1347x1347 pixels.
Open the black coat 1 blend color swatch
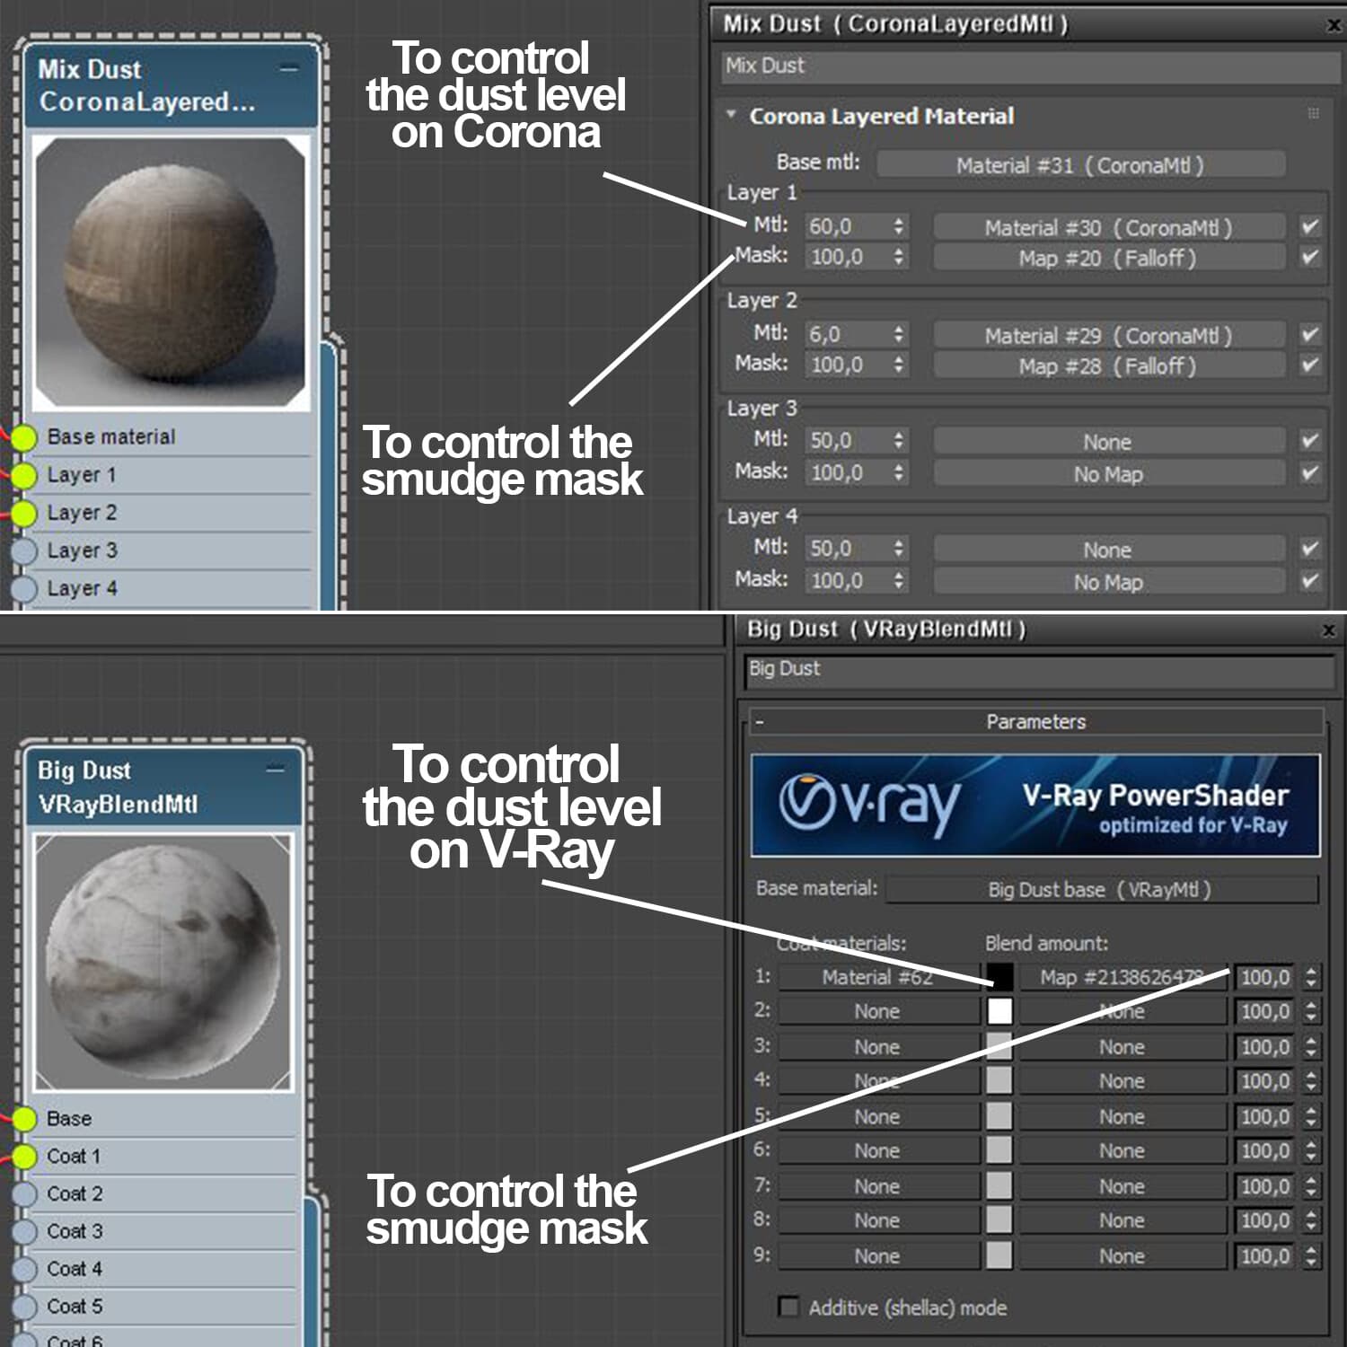tap(999, 977)
